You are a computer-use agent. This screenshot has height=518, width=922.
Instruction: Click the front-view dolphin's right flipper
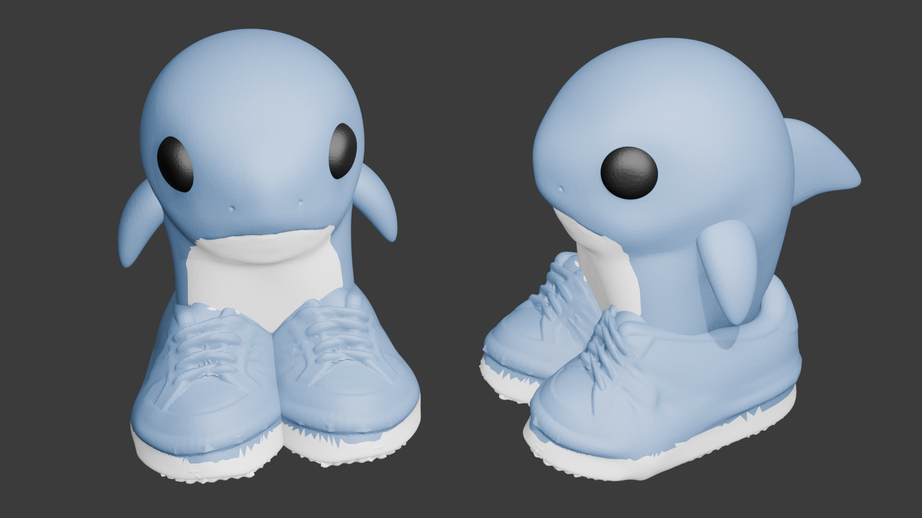pos(379,204)
